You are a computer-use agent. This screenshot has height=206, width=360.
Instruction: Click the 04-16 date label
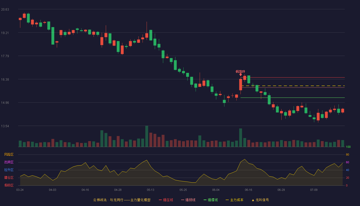click(85, 190)
